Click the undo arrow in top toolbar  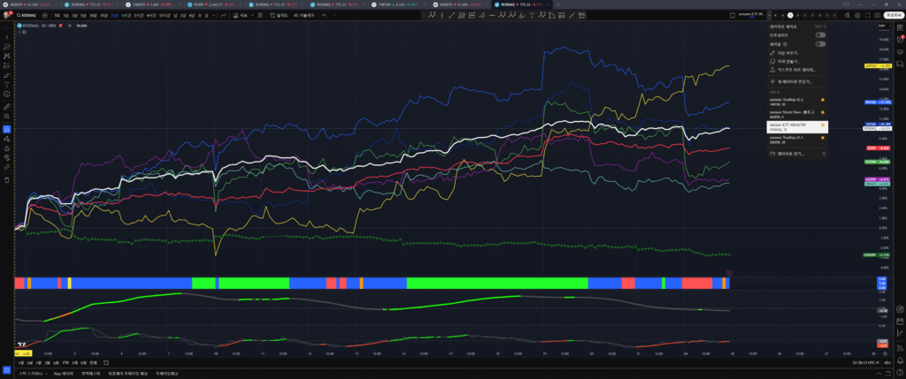[x=324, y=16]
